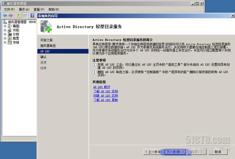Open the 操作(A) menu
Image resolution: width=235 pixels, height=159 pixels.
click(24, 9)
